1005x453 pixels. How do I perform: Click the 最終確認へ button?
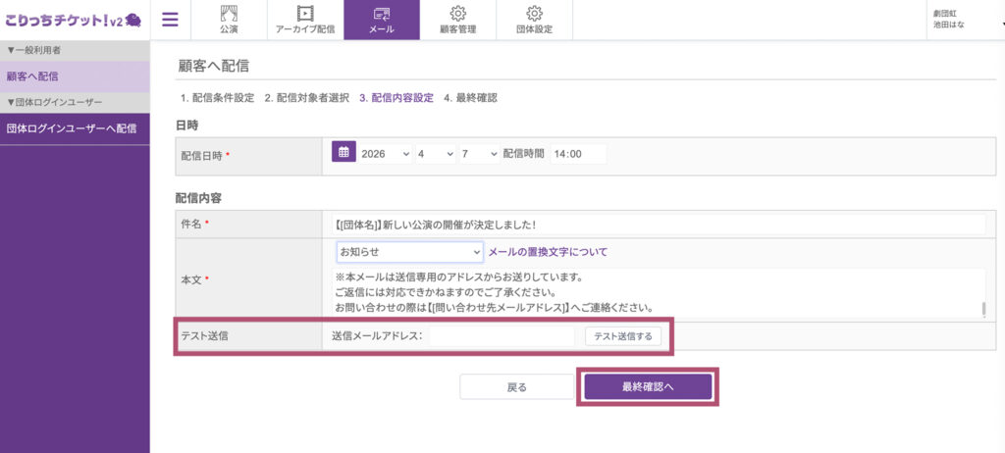click(648, 387)
